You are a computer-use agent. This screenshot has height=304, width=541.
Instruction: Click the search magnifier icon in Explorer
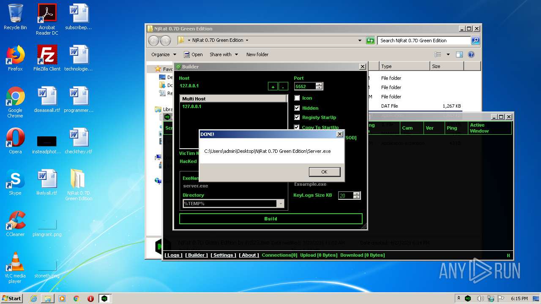(475, 41)
